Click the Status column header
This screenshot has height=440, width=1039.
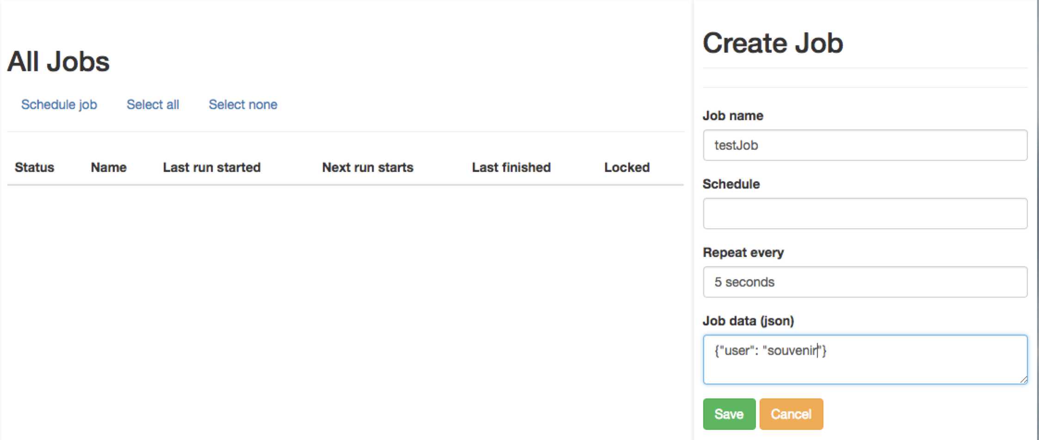point(34,167)
